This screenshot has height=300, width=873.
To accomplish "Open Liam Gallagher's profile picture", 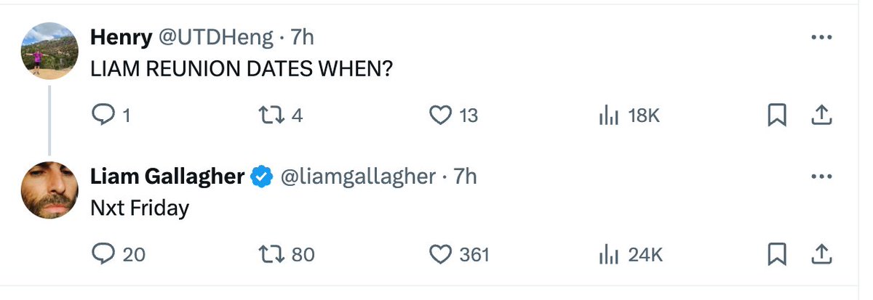I will pos(50,190).
